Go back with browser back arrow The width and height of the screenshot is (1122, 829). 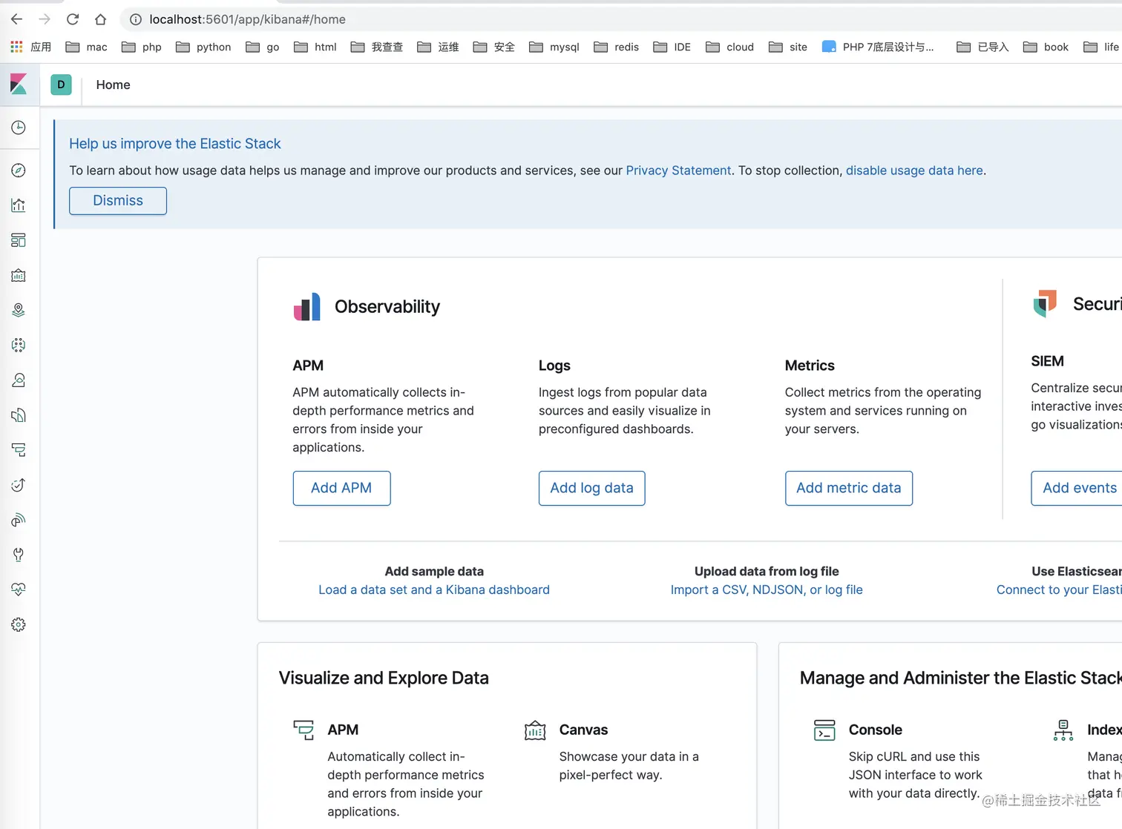point(16,19)
